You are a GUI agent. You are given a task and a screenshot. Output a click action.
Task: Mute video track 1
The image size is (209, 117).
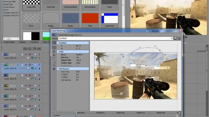pyautogui.click(x=35, y=54)
